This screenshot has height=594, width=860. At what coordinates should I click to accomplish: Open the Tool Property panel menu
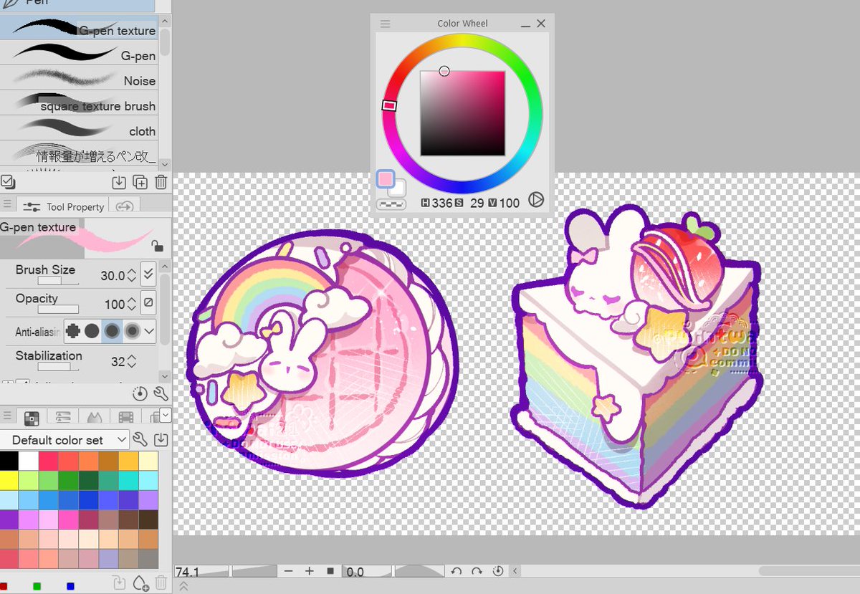tap(7, 205)
